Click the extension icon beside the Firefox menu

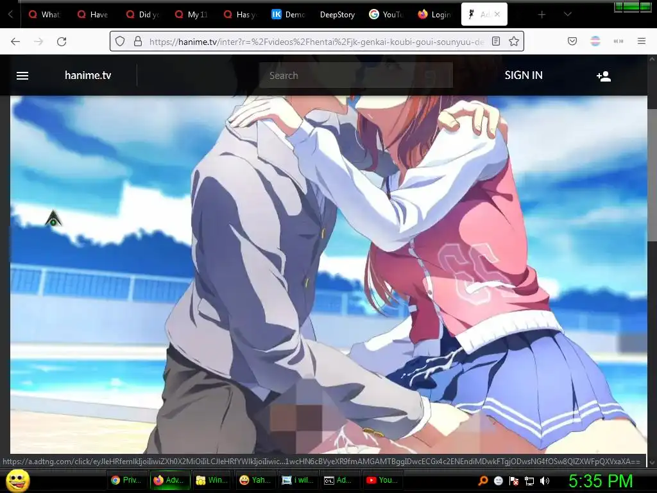click(618, 41)
